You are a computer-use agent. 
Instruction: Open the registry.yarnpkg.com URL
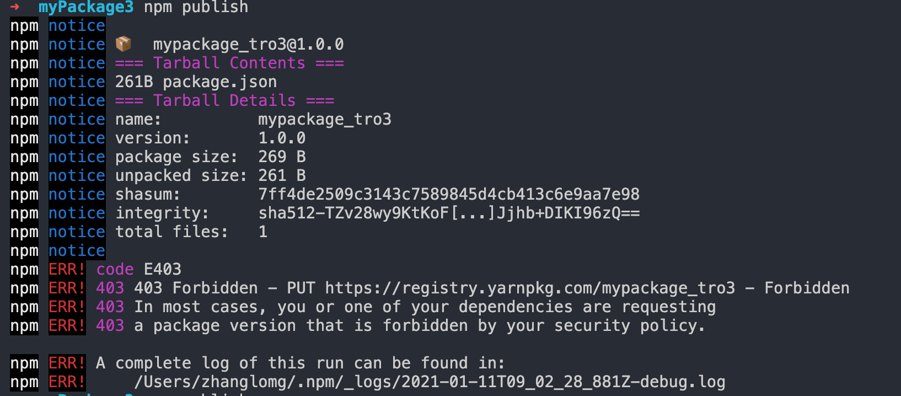(x=530, y=288)
